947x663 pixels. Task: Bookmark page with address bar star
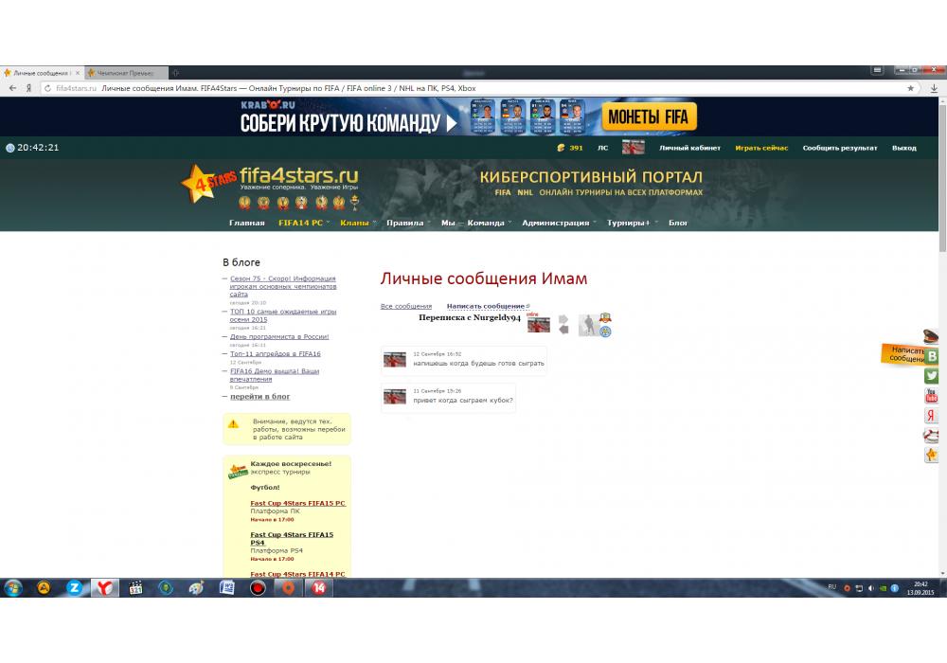pyautogui.click(x=911, y=88)
